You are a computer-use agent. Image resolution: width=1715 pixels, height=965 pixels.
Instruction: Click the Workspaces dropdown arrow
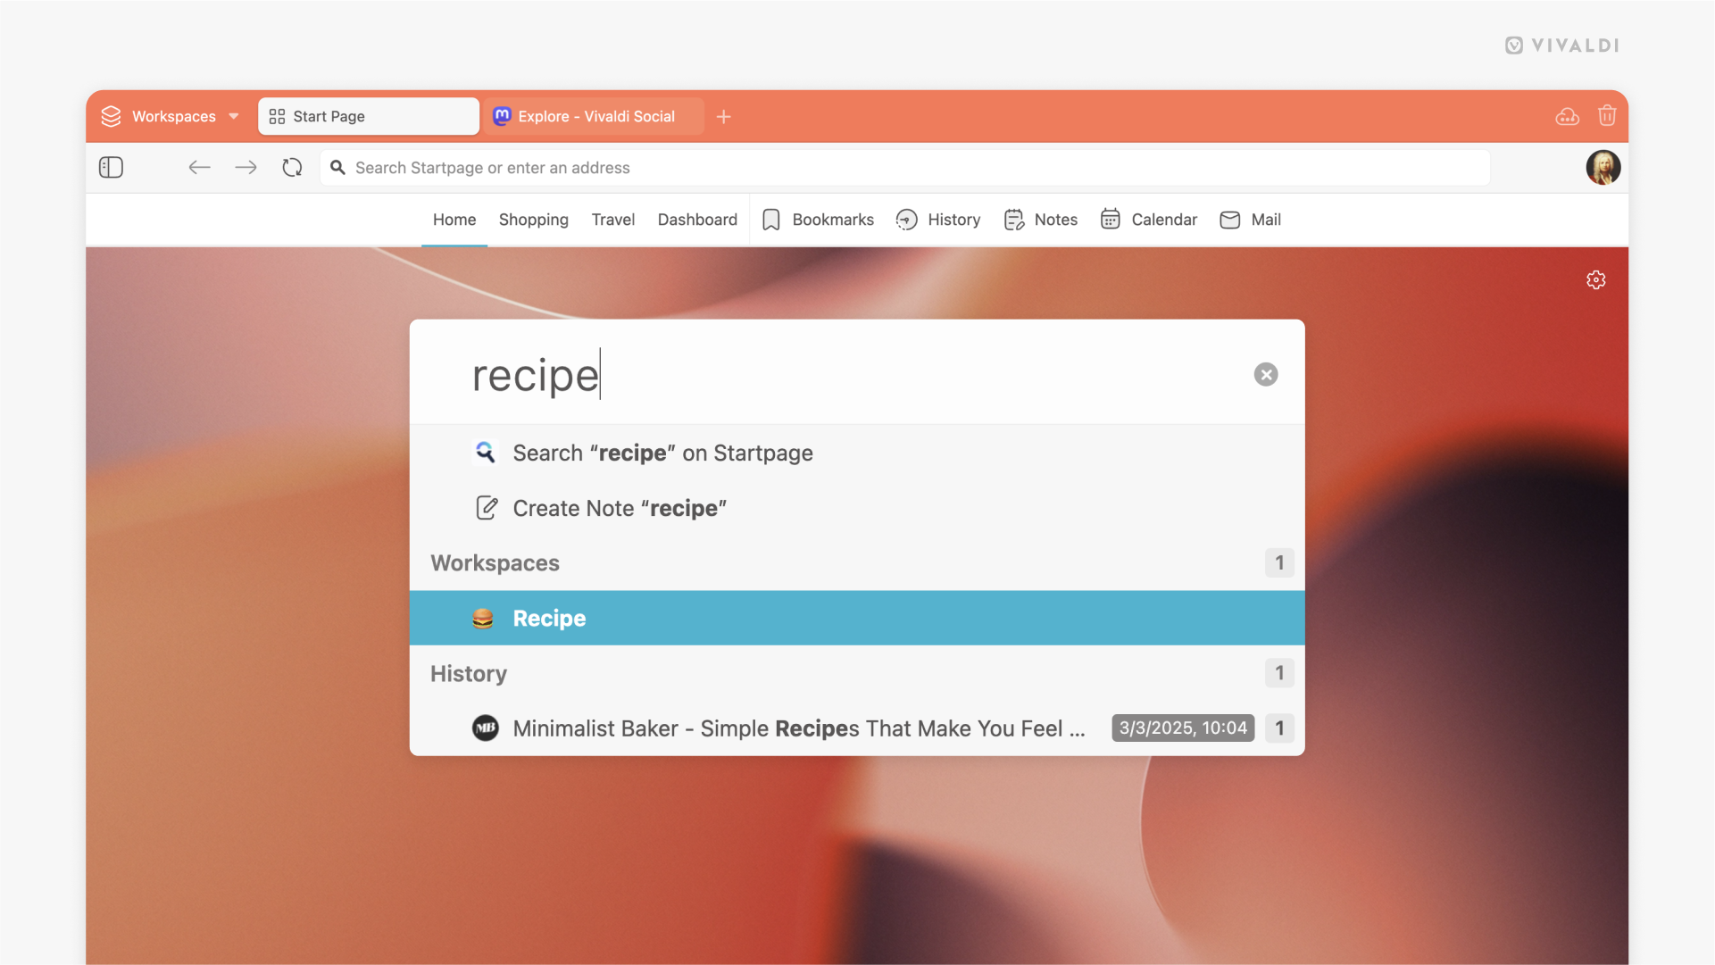click(x=233, y=115)
